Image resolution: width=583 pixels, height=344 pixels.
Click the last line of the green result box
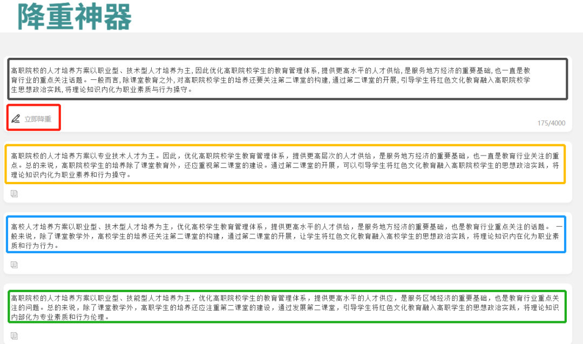coord(59,317)
